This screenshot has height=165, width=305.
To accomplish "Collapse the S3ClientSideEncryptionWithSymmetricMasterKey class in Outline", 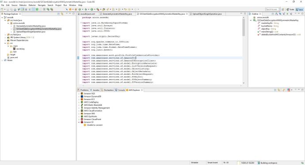I will [x=251, y=20].
